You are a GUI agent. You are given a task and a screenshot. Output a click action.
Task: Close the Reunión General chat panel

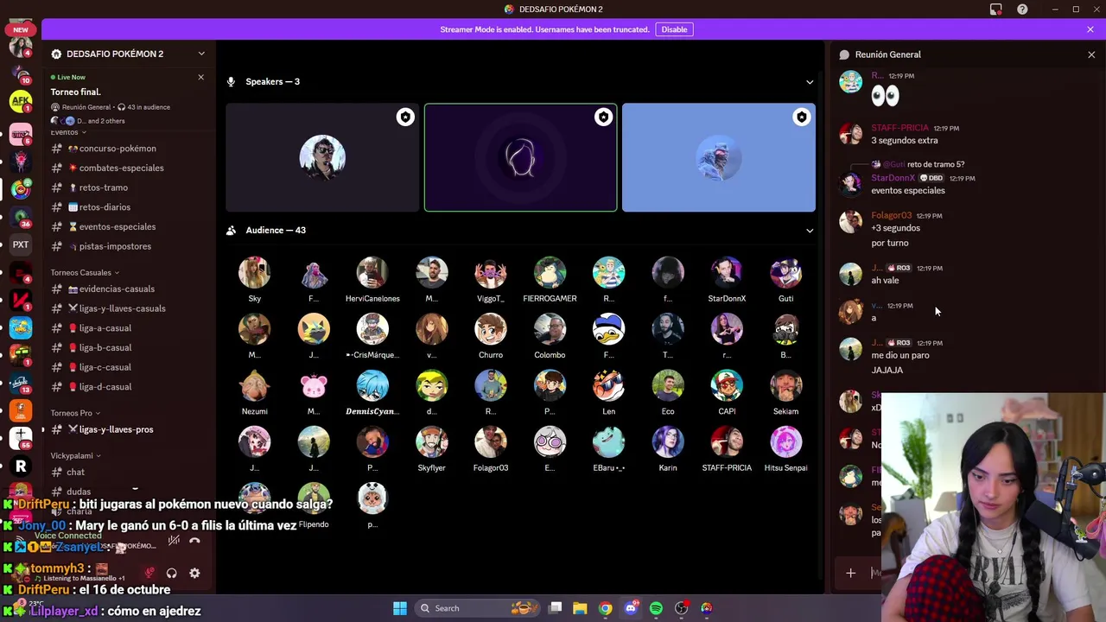click(x=1091, y=54)
